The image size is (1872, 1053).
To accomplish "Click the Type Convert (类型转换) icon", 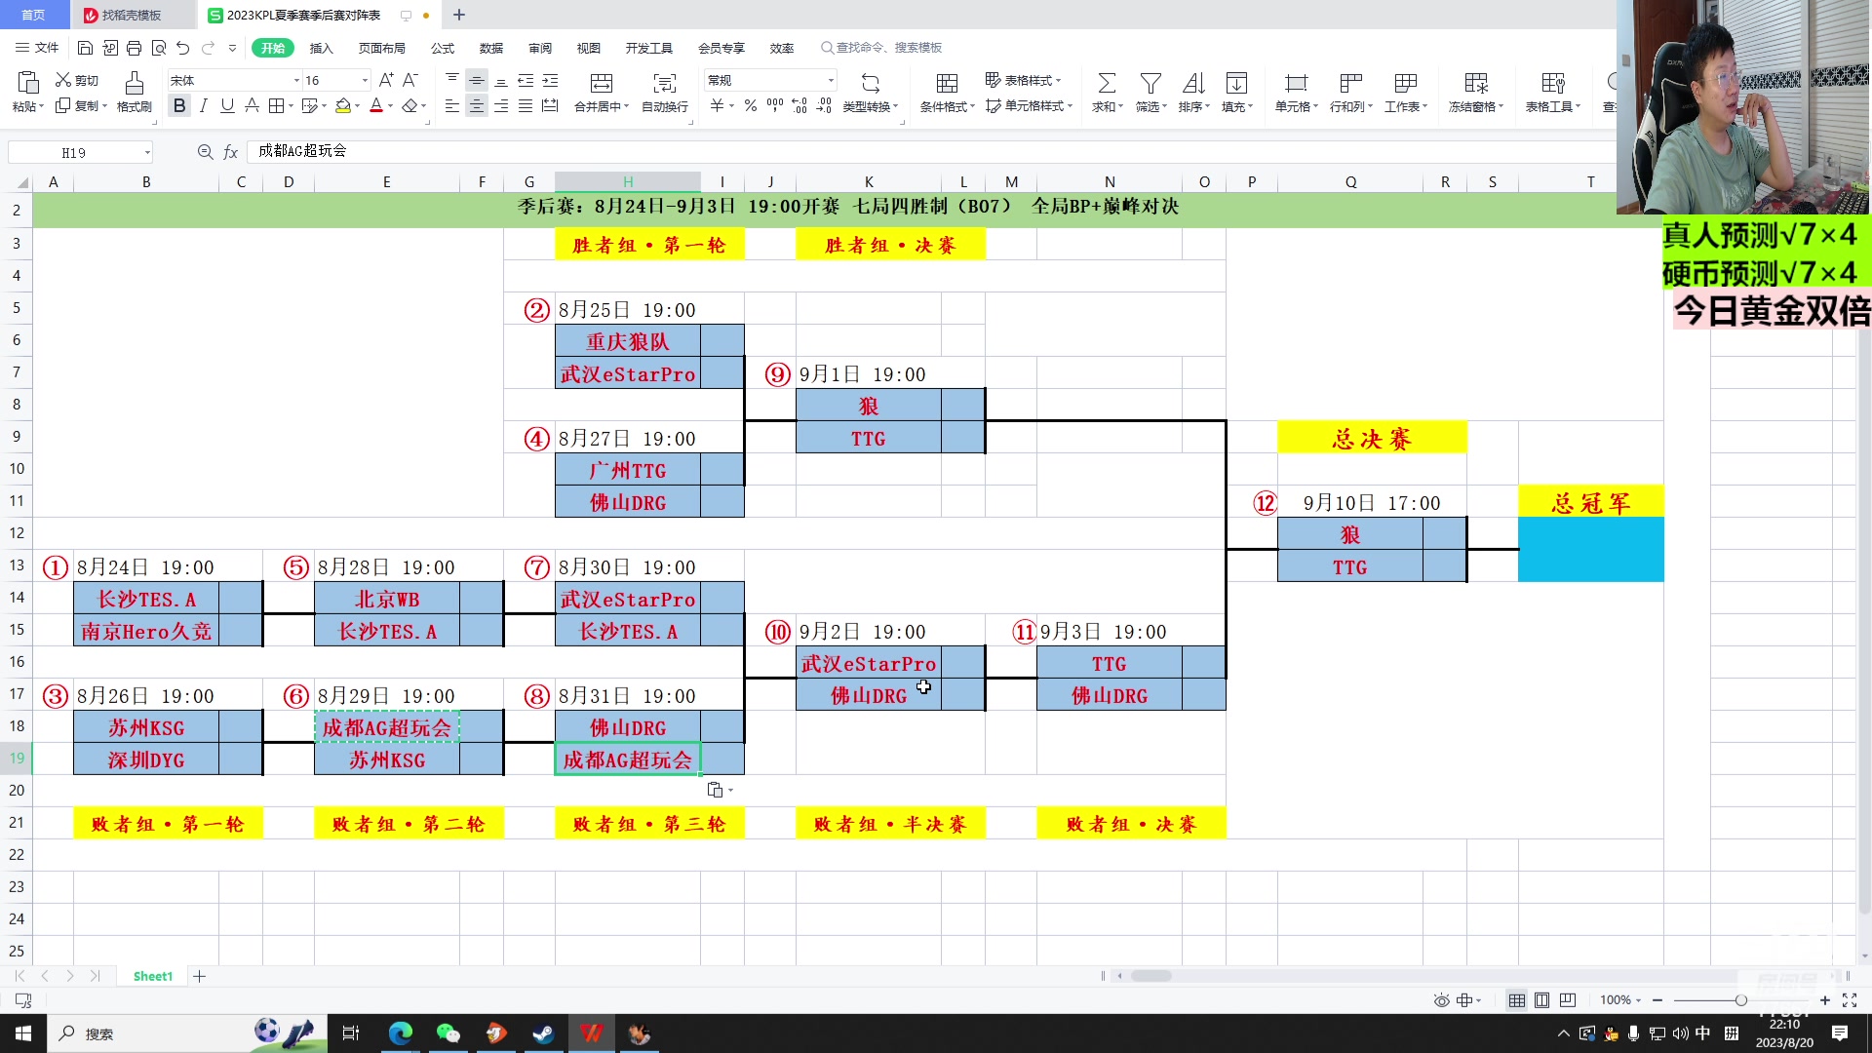I will point(871,83).
